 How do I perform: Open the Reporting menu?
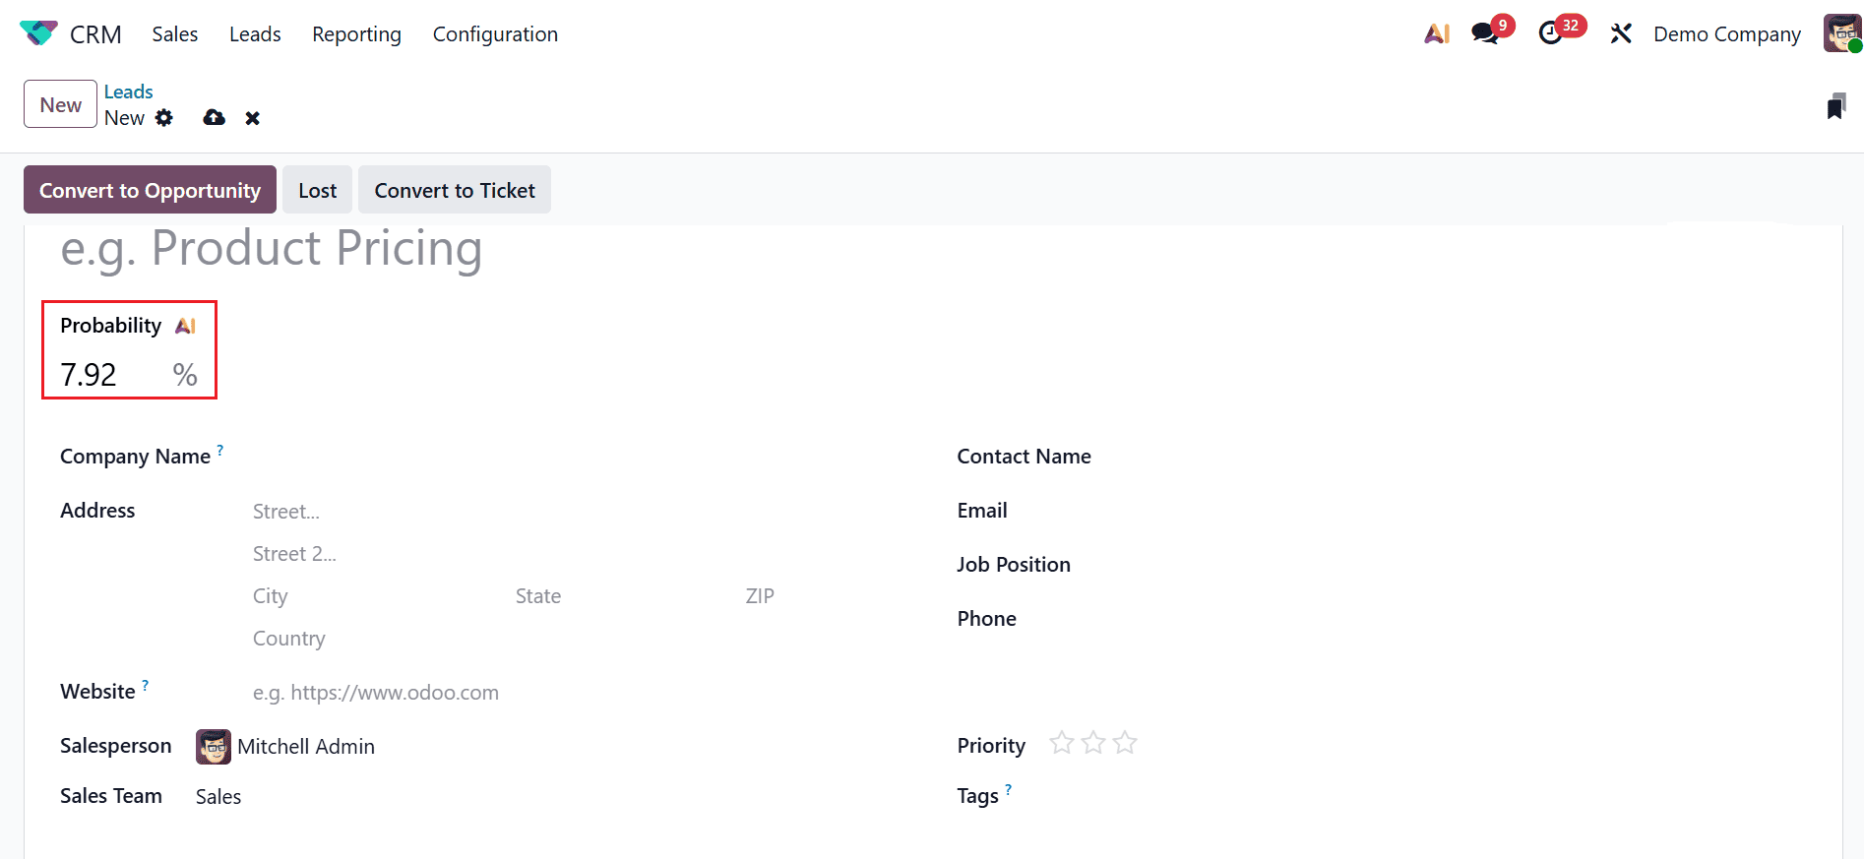(x=357, y=33)
